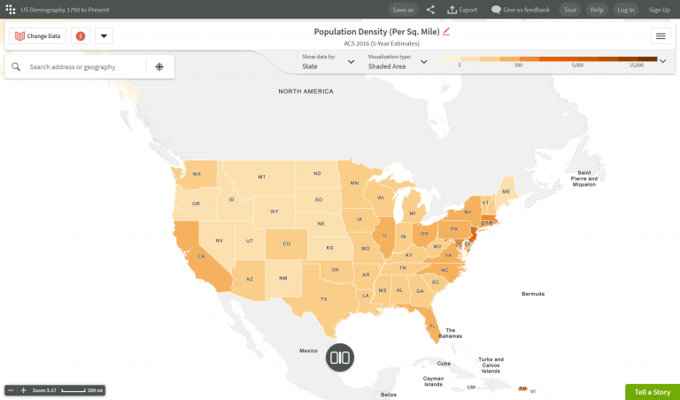Open the hamburger menu on the right
Viewport: 680px width, 400px height.
(x=661, y=36)
